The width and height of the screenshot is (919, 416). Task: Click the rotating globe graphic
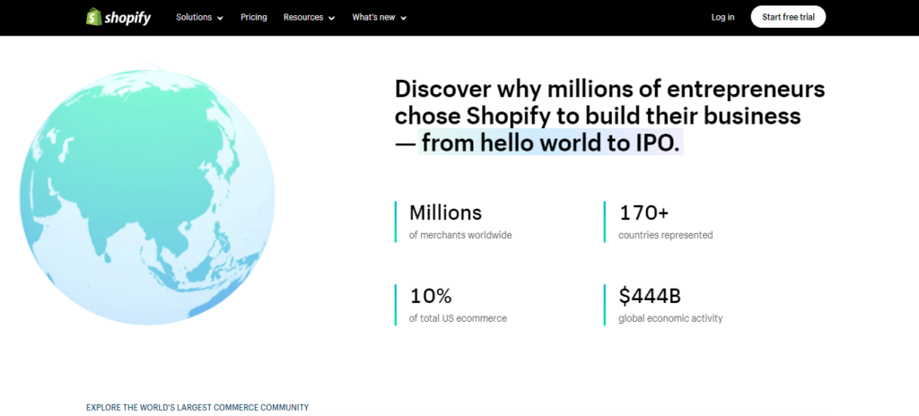point(142,189)
